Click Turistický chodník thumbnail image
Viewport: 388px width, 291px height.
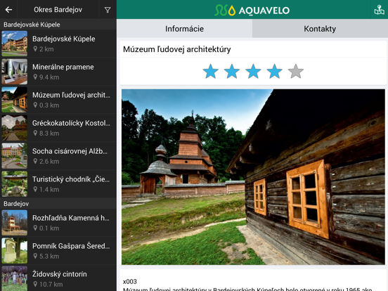(x=15, y=184)
